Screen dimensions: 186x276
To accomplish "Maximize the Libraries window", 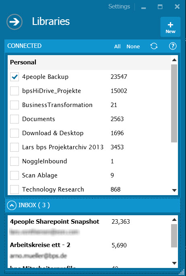I will pos(160,7).
